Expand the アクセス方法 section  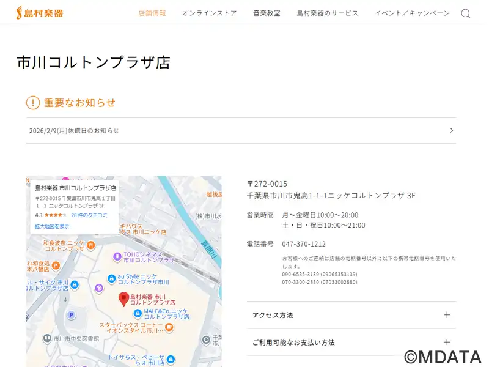click(x=351, y=315)
